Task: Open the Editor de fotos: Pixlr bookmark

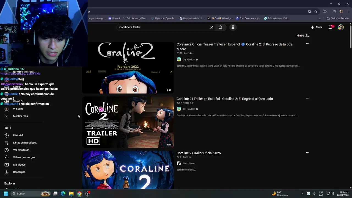Action: point(277,18)
